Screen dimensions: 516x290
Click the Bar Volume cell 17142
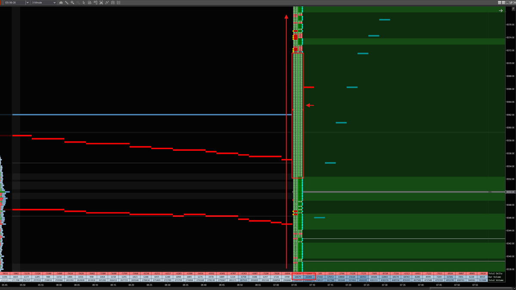point(319,277)
